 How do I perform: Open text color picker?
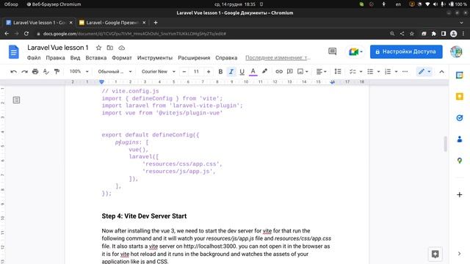point(253,72)
